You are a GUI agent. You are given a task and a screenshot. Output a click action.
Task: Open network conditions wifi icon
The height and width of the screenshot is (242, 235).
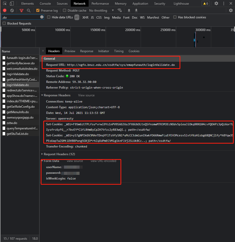[x=119, y=10]
